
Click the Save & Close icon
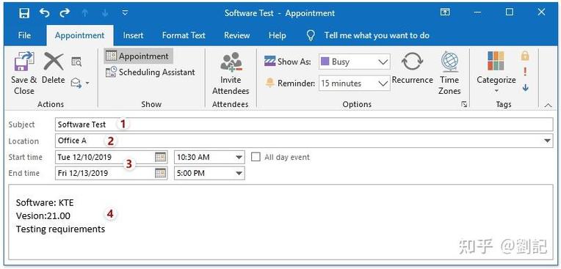point(24,62)
